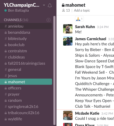Open James Carmichael's avatar
Screen dimensions: 114x126
[x=68, y=41]
